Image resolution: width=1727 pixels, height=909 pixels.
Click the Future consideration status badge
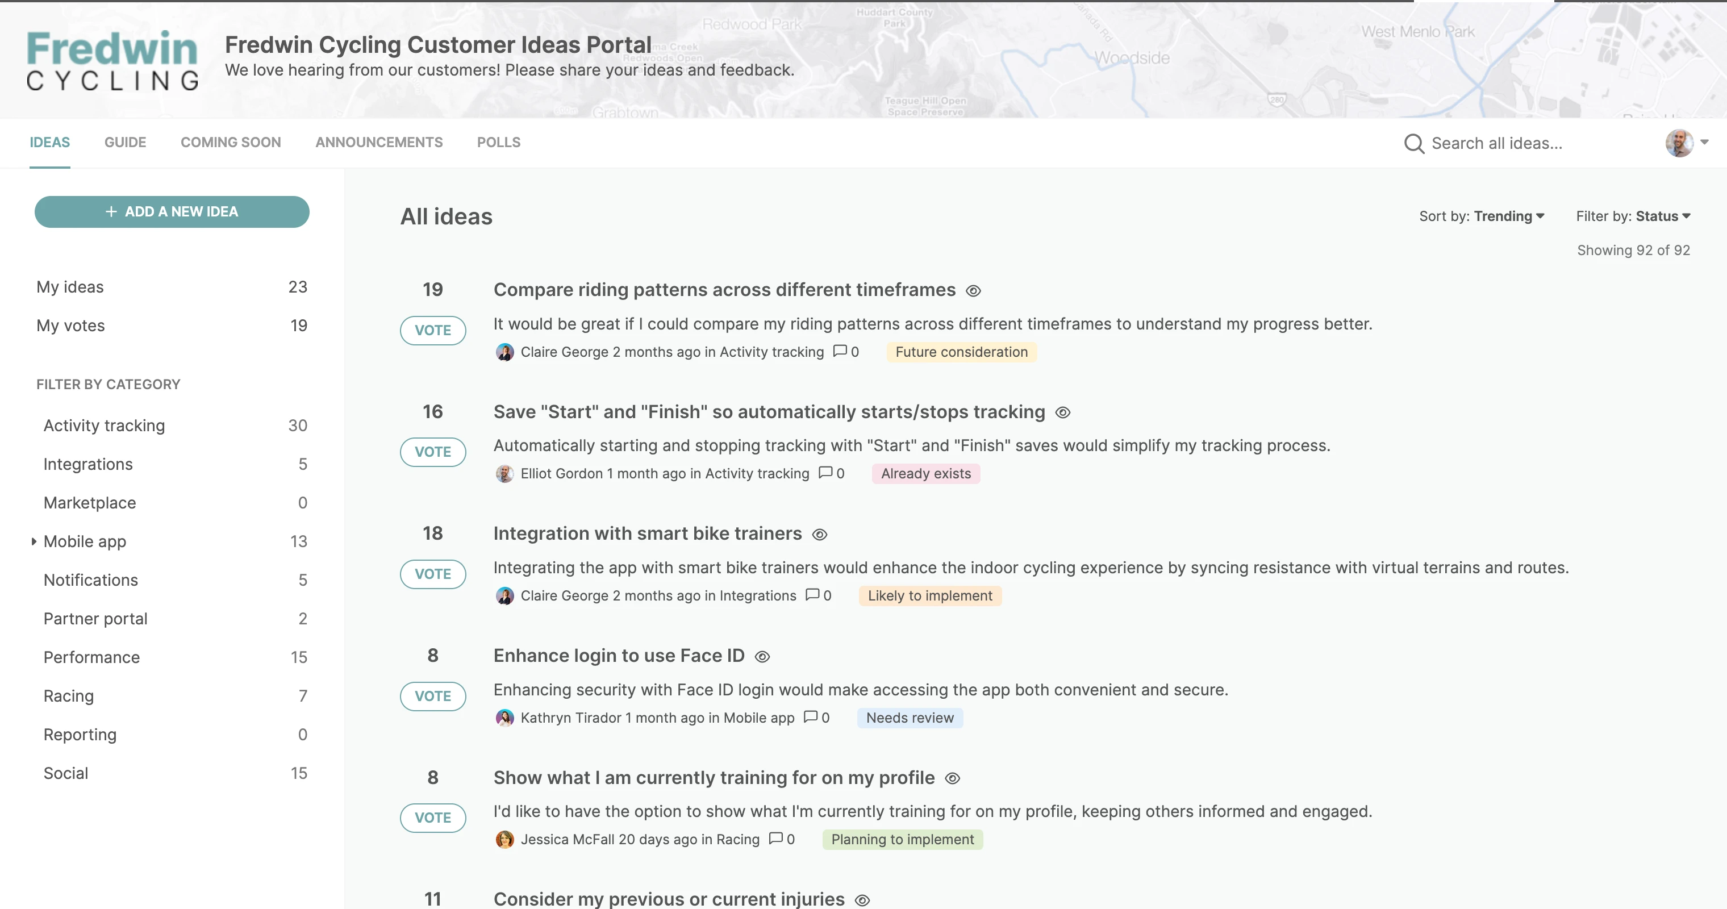pyautogui.click(x=961, y=352)
